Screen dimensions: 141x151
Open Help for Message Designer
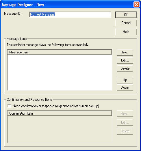tap(126, 32)
